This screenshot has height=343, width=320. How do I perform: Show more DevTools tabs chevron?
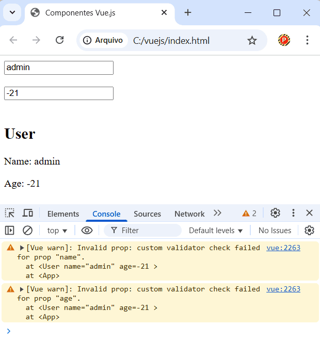tap(217, 213)
